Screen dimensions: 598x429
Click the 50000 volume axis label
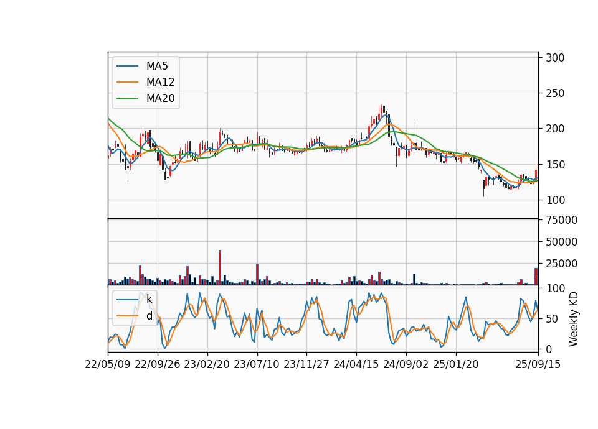tap(561, 242)
